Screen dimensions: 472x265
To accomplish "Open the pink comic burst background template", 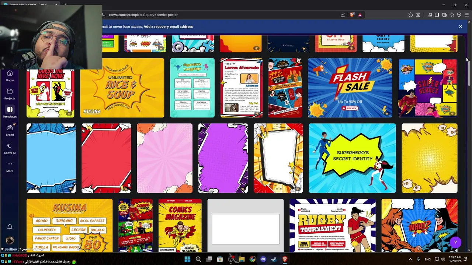I will point(164,158).
